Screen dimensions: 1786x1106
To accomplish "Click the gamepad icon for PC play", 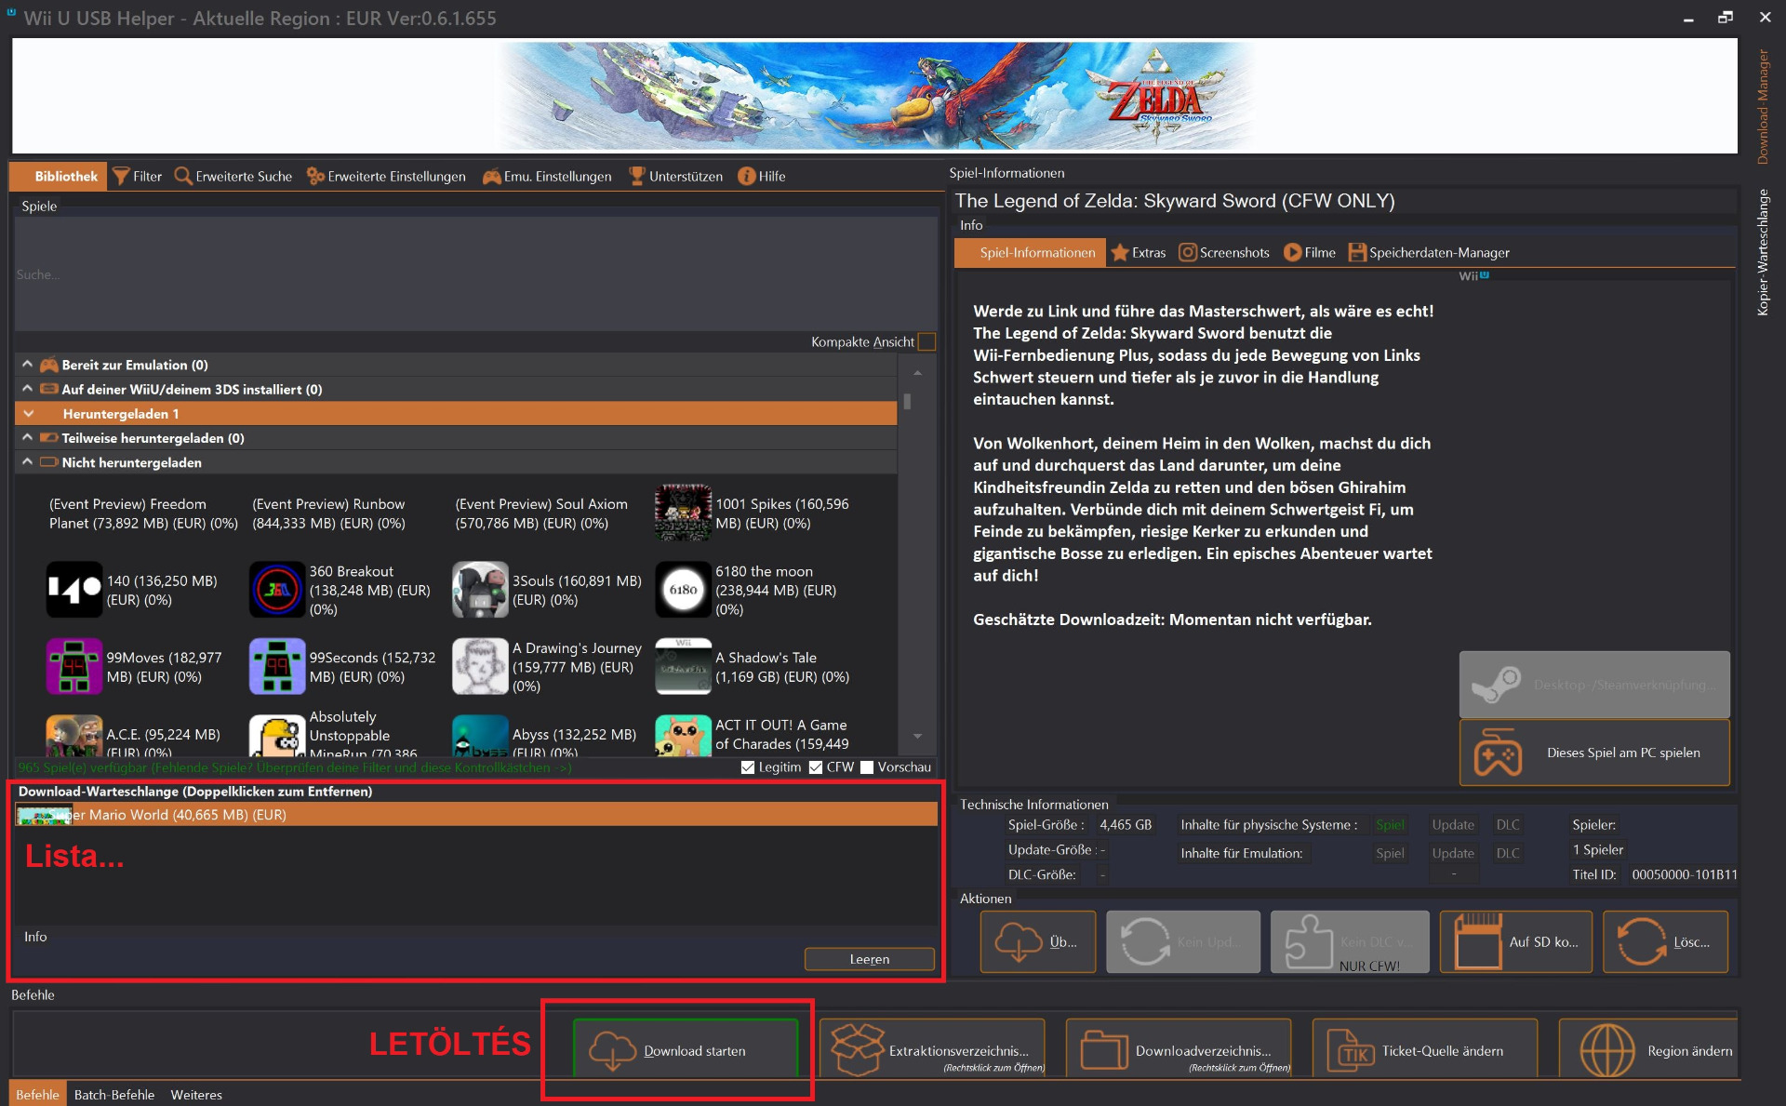I will (1498, 753).
